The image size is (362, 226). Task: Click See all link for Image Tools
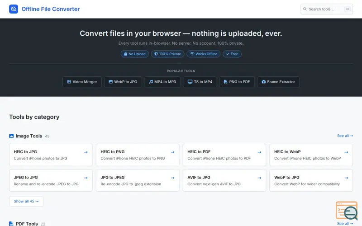coord(345,136)
